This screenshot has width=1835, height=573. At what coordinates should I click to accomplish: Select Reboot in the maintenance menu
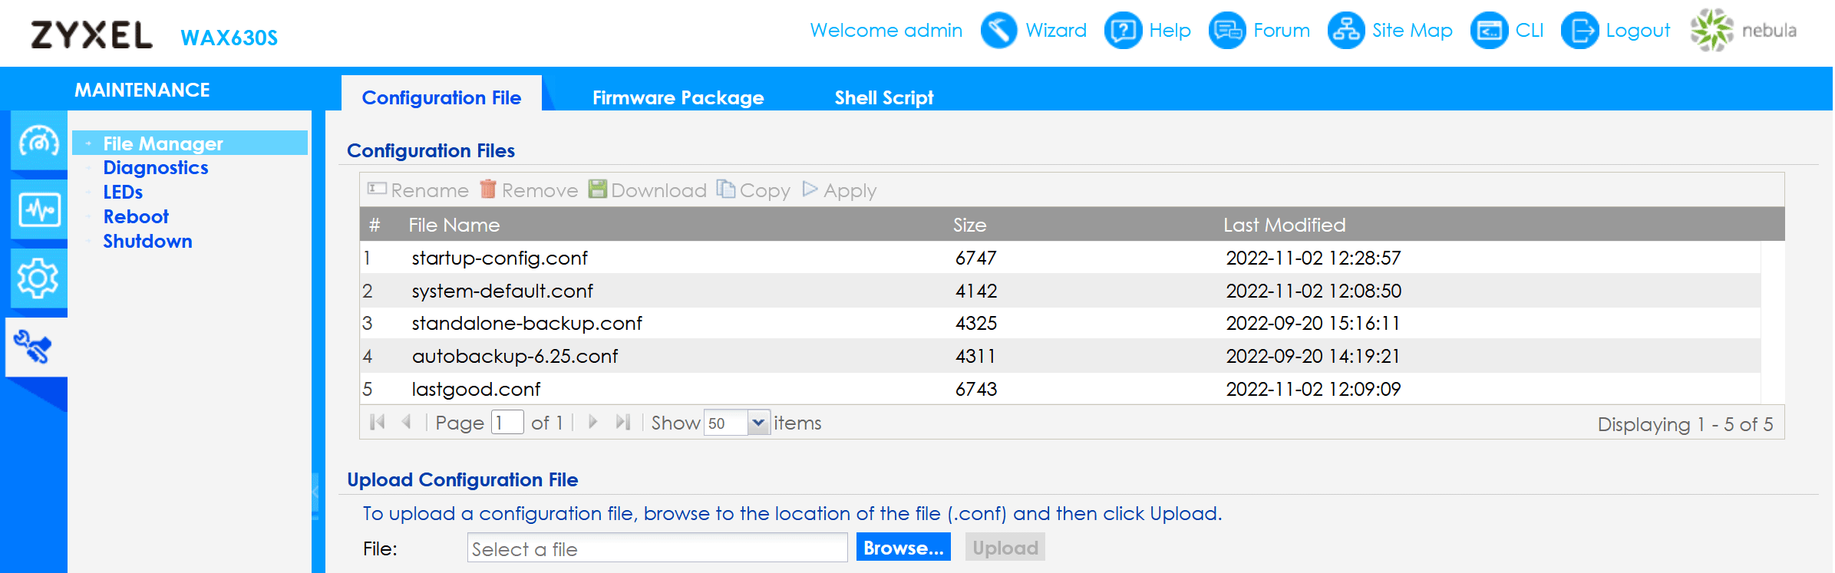click(x=136, y=217)
